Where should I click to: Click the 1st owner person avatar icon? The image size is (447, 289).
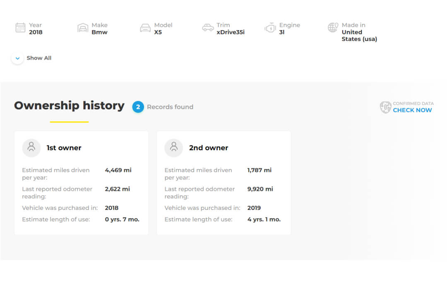(31, 148)
